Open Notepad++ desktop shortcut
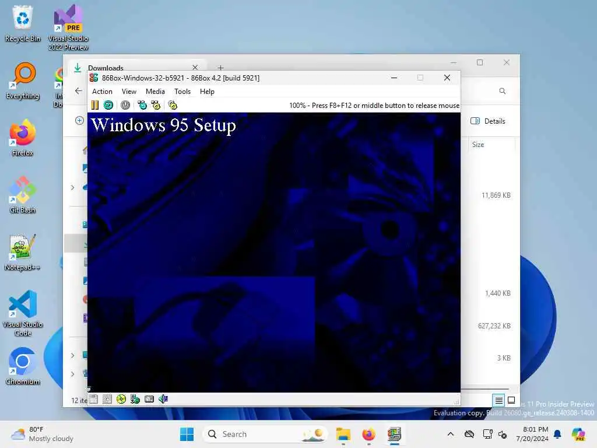This screenshot has height=448, width=597. (x=23, y=252)
